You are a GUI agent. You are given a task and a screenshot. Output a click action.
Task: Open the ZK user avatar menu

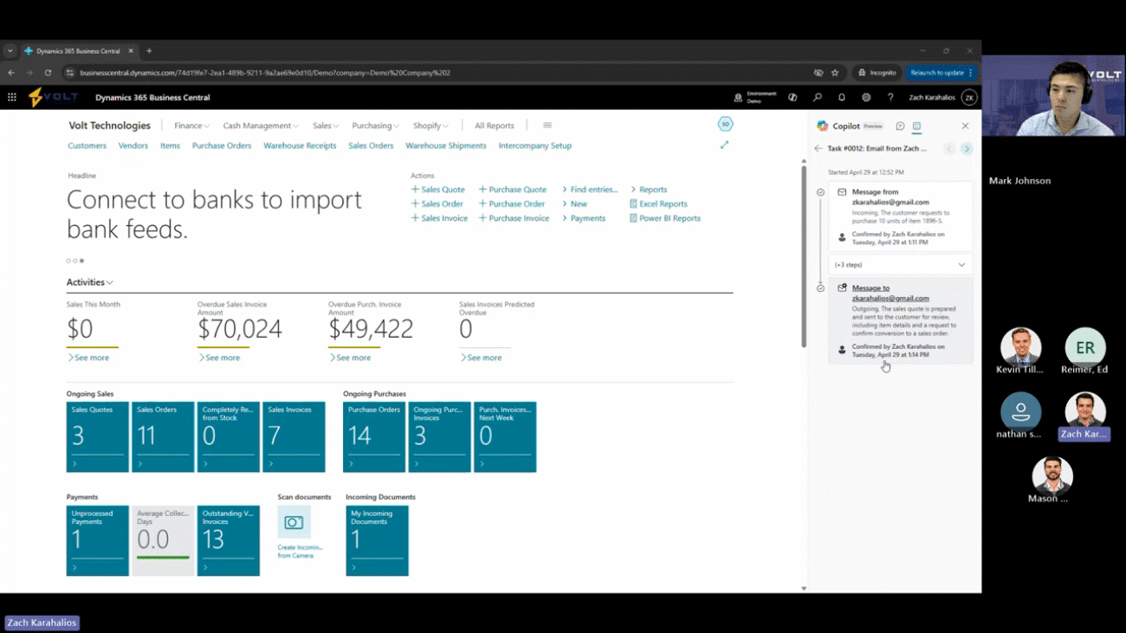point(969,98)
